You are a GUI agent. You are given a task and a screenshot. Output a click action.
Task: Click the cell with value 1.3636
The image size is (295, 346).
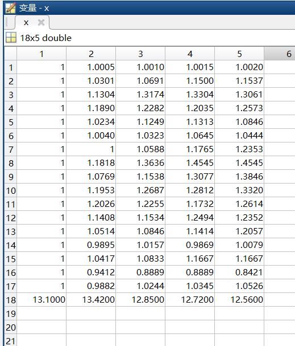[140, 163]
